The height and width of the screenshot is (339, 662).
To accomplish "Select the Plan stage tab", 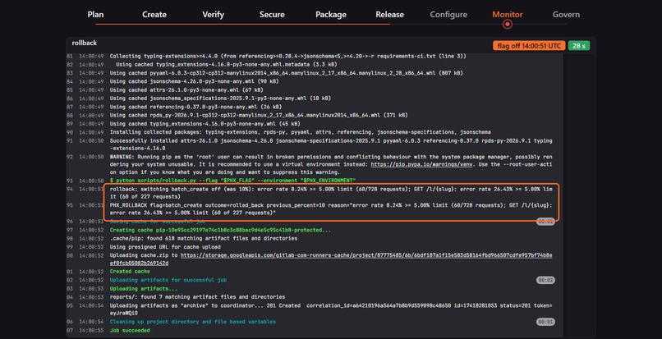I will [x=95, y=14].
